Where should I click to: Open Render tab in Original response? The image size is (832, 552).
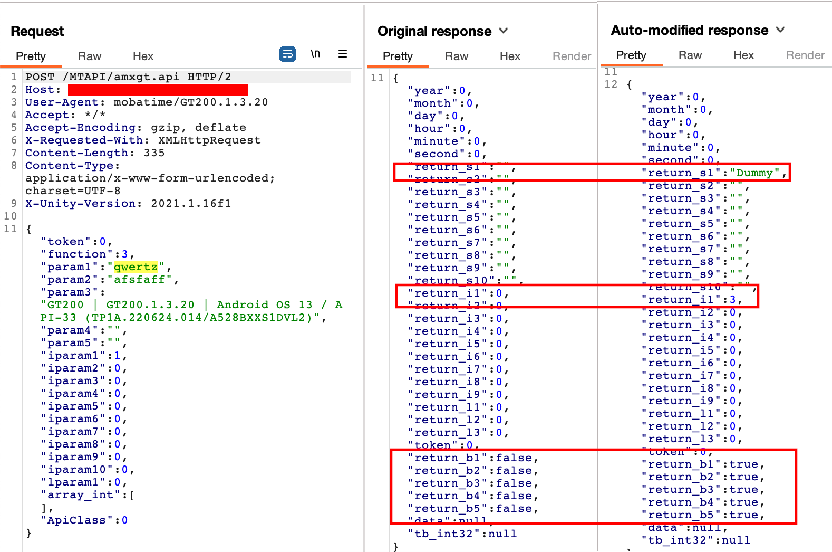pos(572,56)
